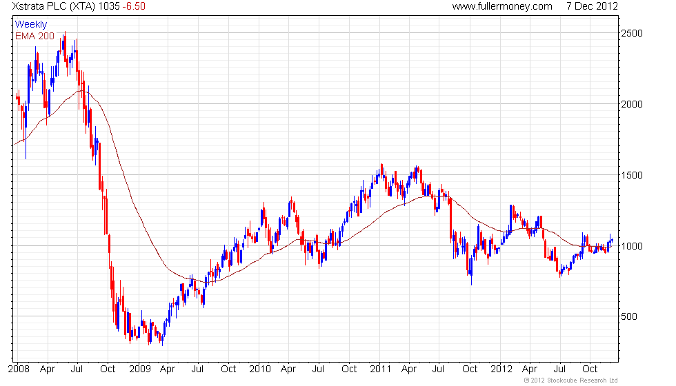Click the 1500 price axis label

[632, 175]
